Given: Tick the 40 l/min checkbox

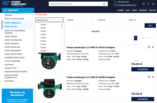Looking at the screenshot, I should [38, 31].
